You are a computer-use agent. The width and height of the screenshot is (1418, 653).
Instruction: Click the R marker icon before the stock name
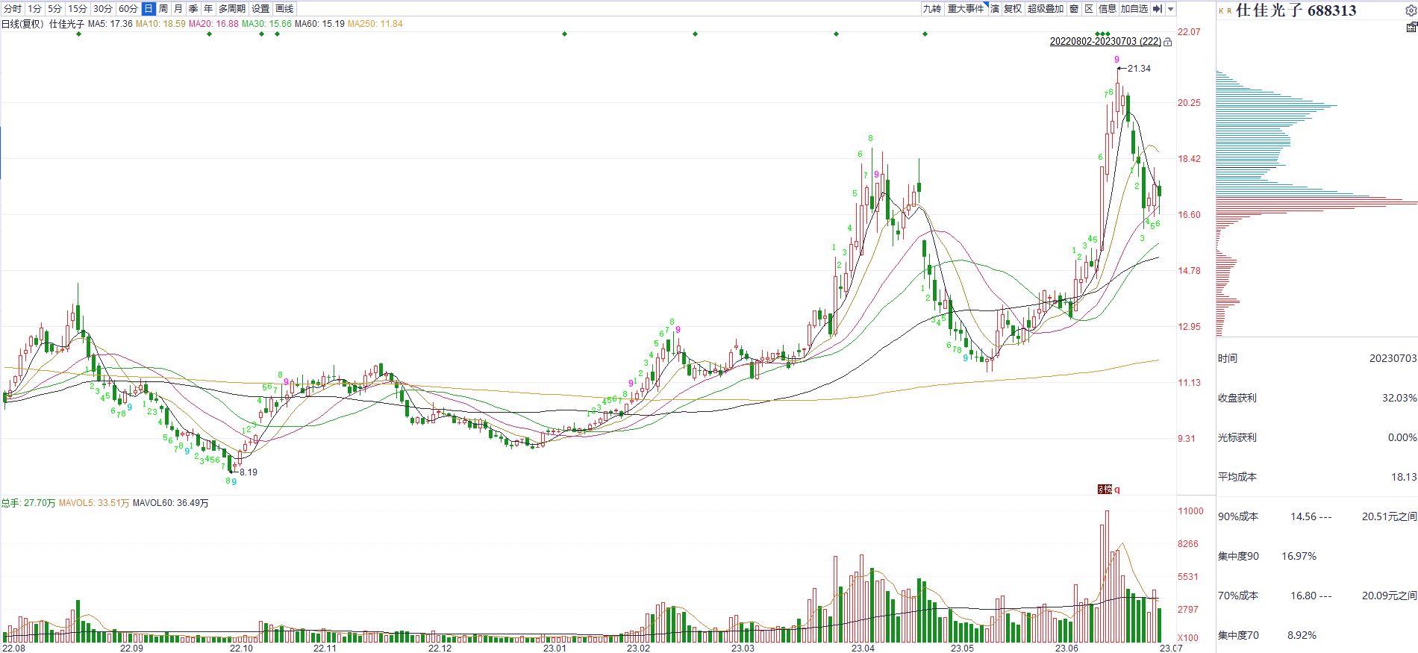(x=1229, y=11)
